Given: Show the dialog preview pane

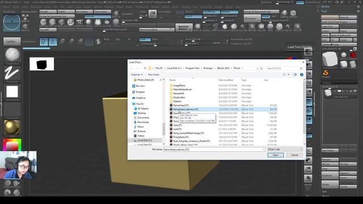Looking at the screenshot, I should click(295, 74).
